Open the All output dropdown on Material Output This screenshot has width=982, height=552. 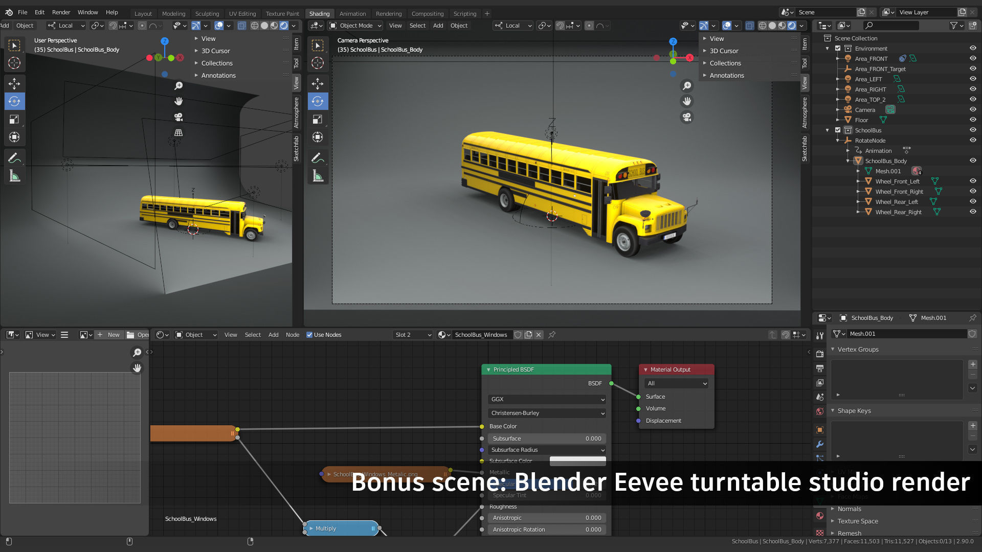(675, 383)
